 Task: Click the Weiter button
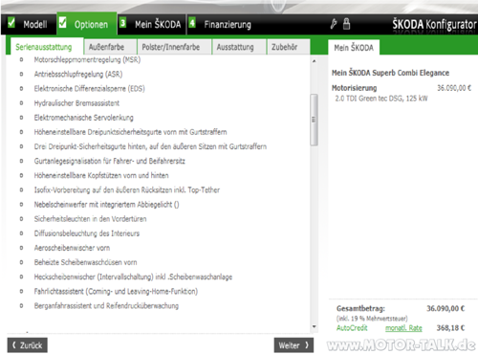pos(293,345)
